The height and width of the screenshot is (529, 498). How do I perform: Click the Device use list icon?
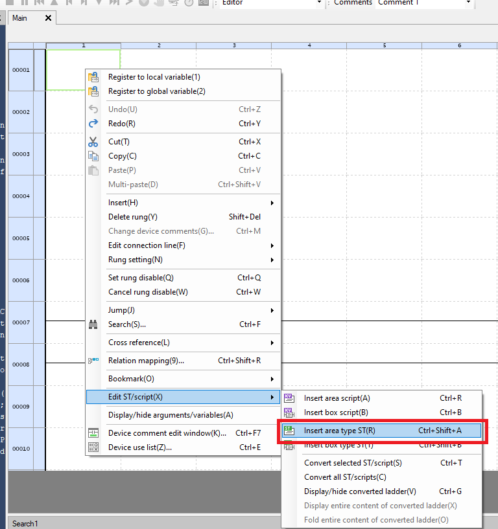(x=93, y=447)
